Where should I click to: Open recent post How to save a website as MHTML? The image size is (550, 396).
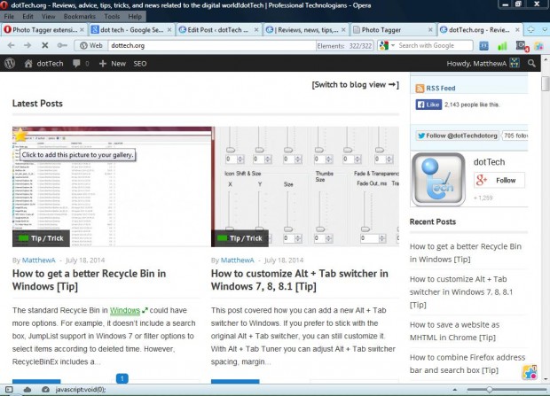[x=454, y=331]
